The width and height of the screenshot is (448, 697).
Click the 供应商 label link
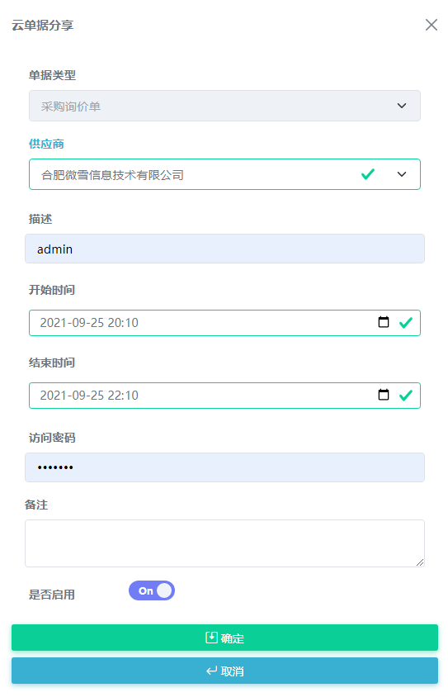pos(46,144)
